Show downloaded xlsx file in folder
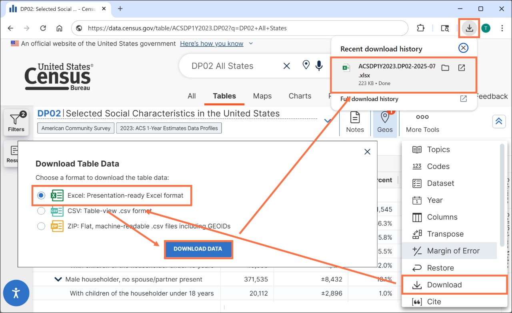This screenshot has height=313, width=512. pyautogui.click(x=445, y=68)
